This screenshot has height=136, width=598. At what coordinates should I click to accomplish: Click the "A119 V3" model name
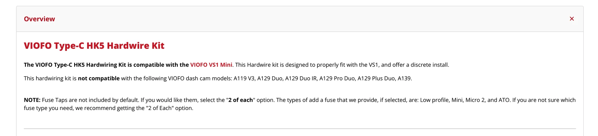click(x=244, y=79)
